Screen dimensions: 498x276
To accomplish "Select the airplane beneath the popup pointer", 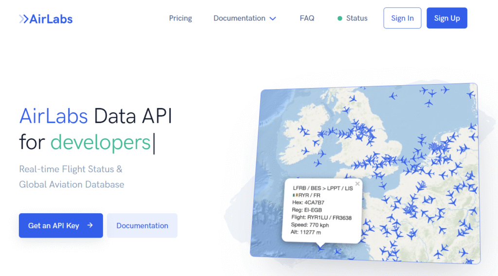I will coord(320,247).
